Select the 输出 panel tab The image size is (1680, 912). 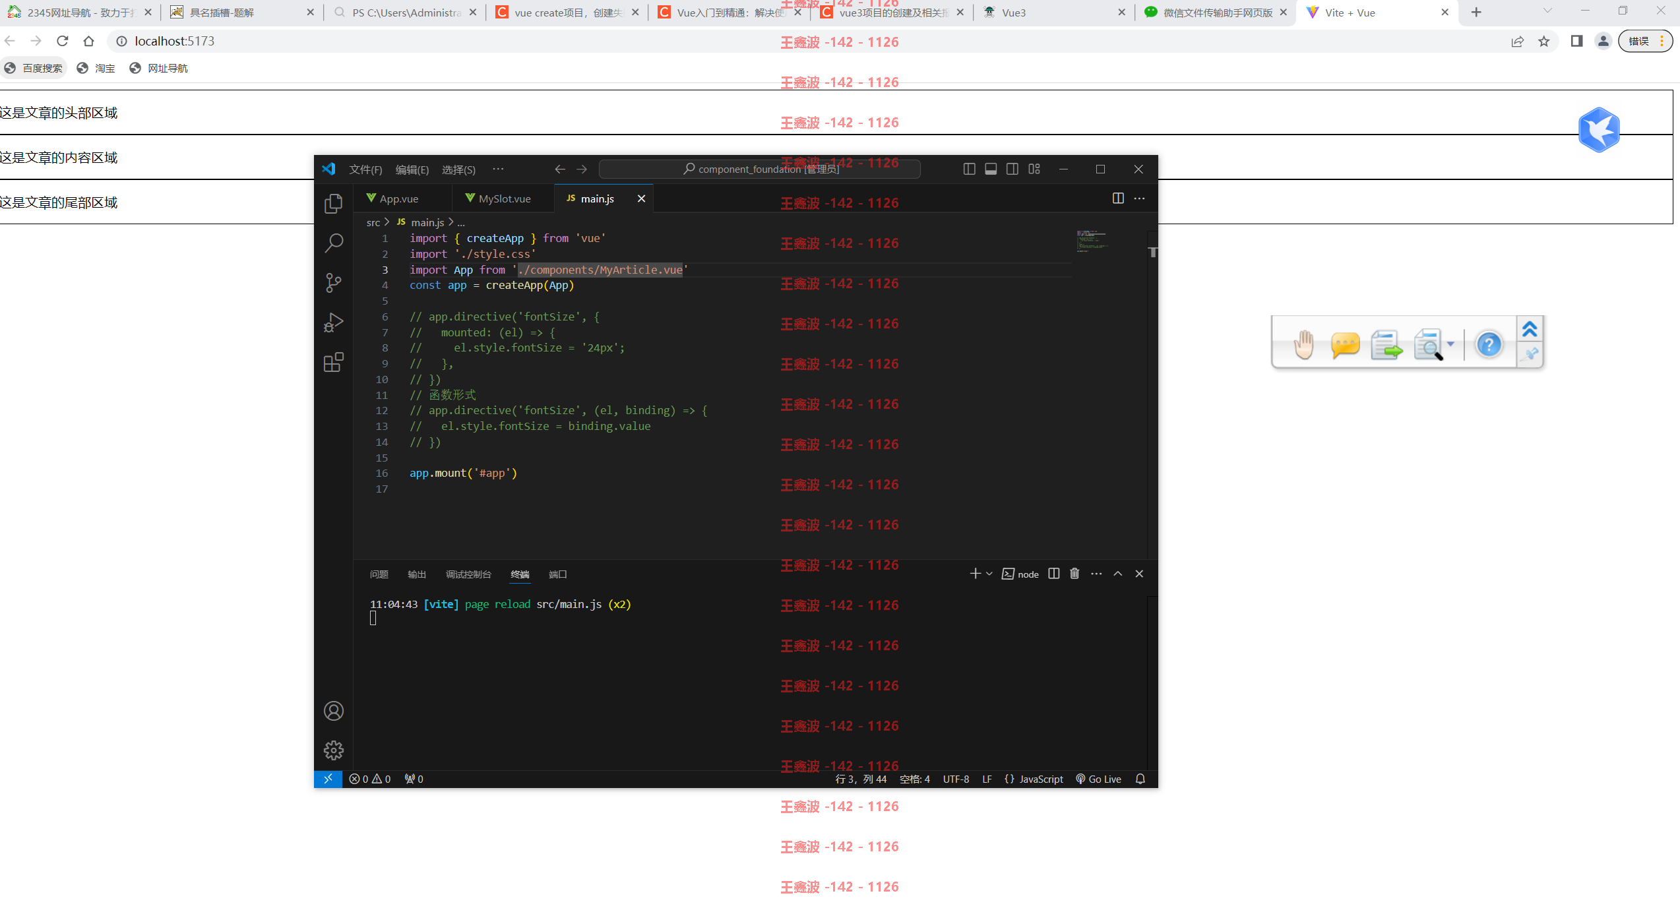(x=417, y=574)
